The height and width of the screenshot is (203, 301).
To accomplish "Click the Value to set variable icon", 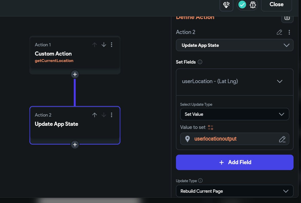I will click(x=211, y=127).
